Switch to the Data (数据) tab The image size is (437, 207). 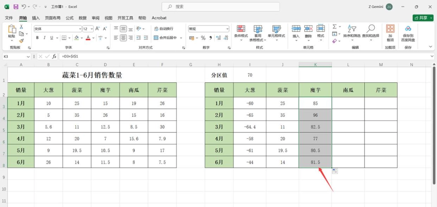pos(83,18)
